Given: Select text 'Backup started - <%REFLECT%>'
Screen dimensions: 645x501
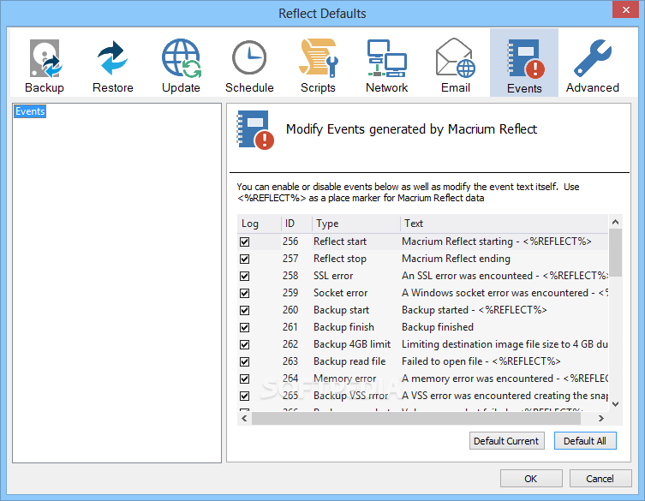Looking at the screenshot, I should click(x=475, y=310).
